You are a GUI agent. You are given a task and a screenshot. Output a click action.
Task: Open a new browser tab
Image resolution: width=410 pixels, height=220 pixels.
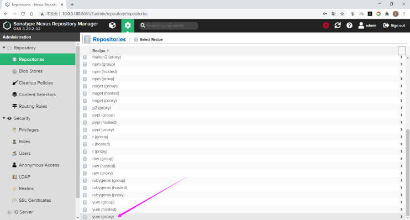(x=72, y=4)
